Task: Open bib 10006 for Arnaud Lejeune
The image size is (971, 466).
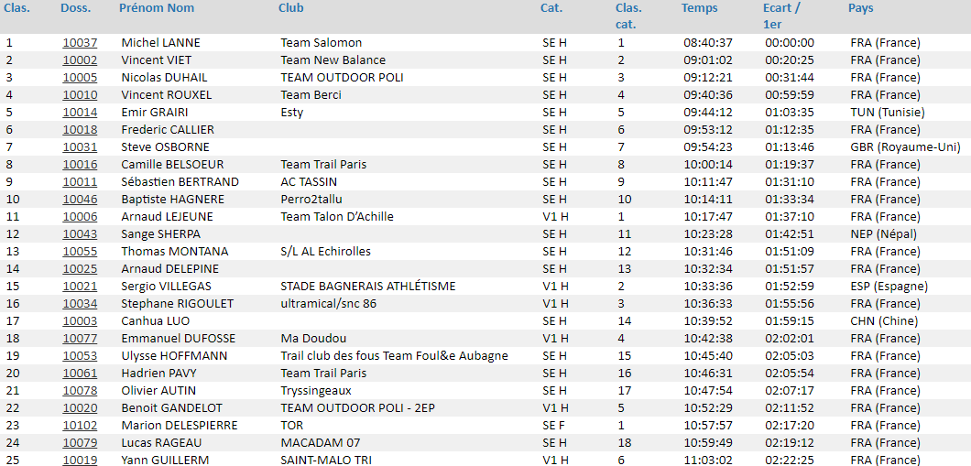Action: [x=80, y=217]
